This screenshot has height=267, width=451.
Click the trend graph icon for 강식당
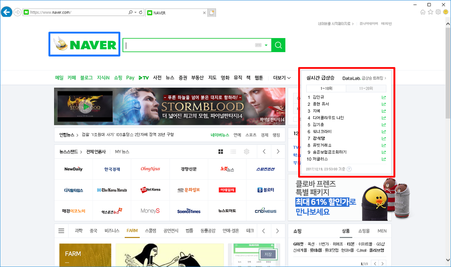pos(384,139)
